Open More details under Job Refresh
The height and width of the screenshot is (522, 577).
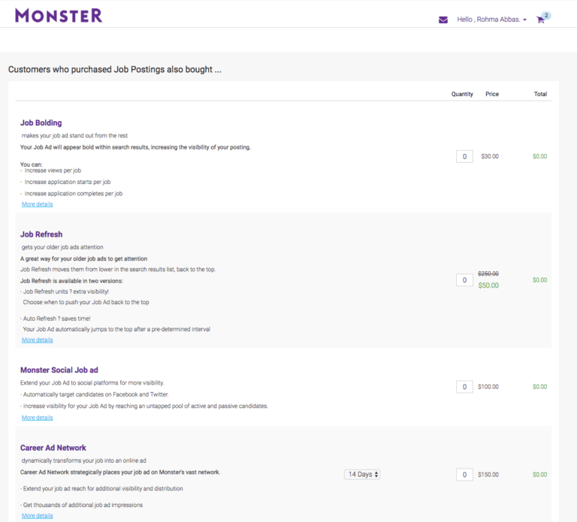pyautogui.click(x=37, y=340)
